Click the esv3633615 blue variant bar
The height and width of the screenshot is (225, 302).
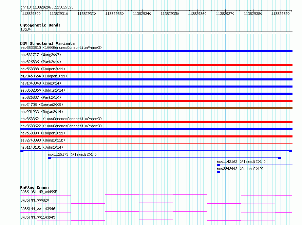[x=156, y=51]
